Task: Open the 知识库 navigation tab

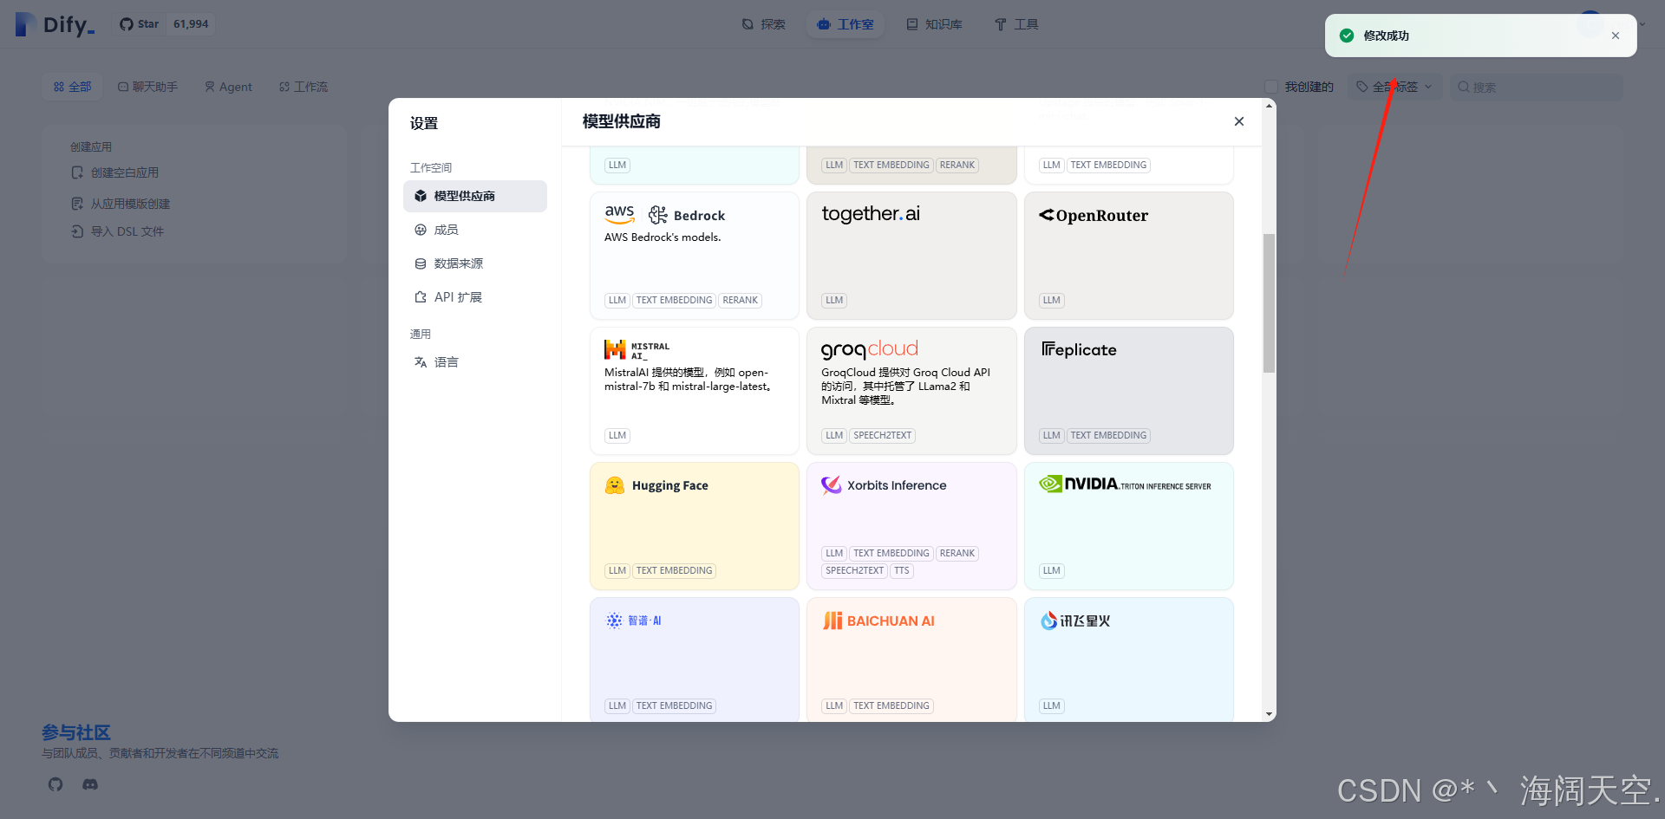Action: [x=935, y=24]
